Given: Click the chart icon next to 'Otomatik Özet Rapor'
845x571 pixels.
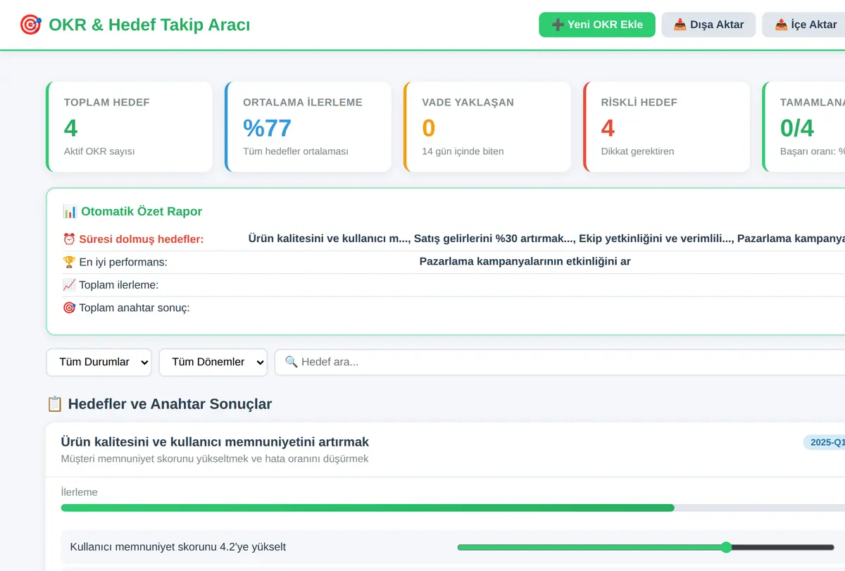Looking at the screenshot, I should [x=70, y=211].
